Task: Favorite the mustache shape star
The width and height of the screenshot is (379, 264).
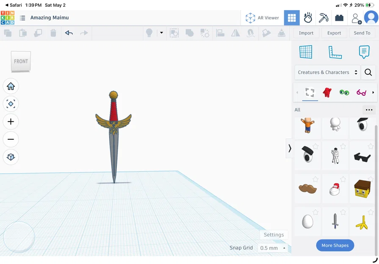Action: pos(315,179)
